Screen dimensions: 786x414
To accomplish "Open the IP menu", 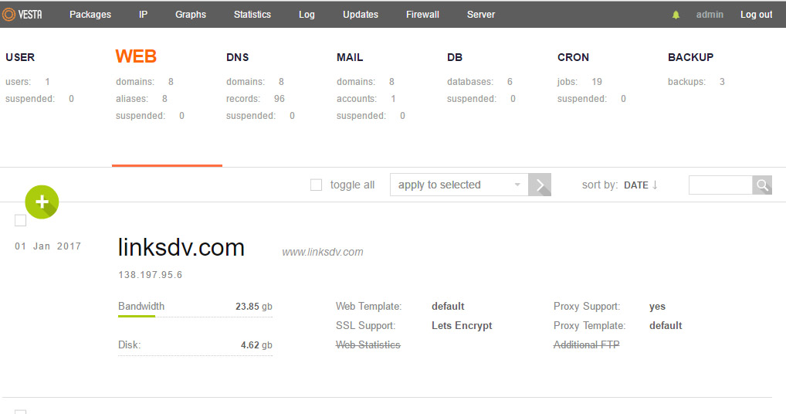I will [x=144, y=15].
